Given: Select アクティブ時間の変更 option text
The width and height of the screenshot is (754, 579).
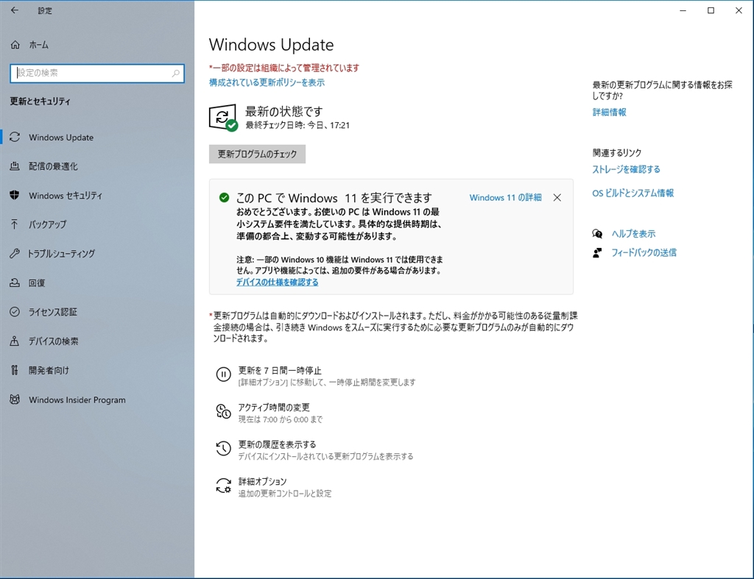Looking at the screenshot, I should (274, 407).
